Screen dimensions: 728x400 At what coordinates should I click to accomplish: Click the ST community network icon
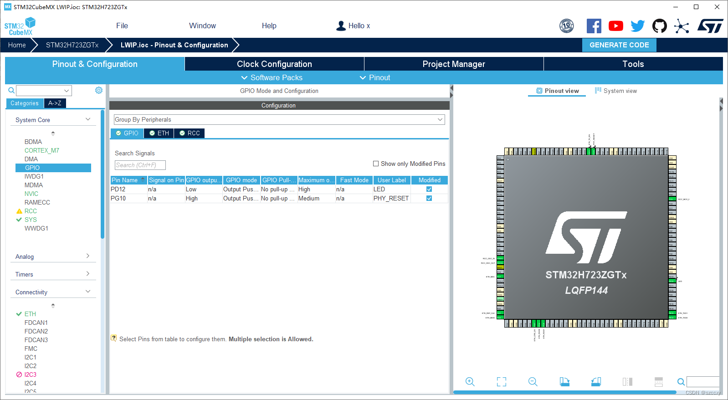click(x=682, y=26)
